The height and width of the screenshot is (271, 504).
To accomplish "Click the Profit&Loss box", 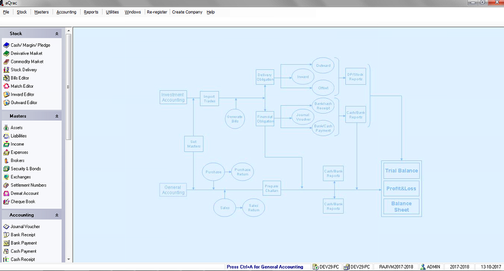I will [402, 188].
